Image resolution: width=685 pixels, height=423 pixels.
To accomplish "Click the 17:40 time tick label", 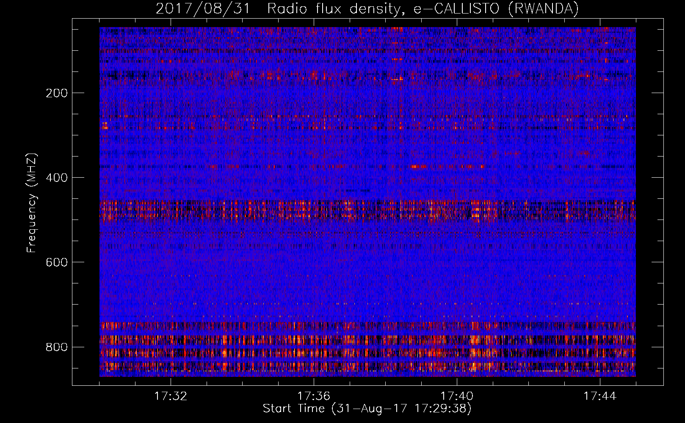I will point(457,396).
